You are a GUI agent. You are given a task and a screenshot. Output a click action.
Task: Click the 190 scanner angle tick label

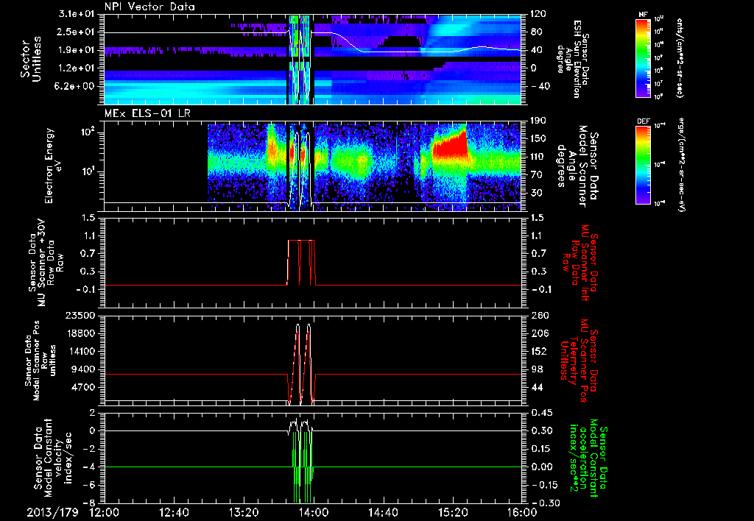pyautogui.click(x=538, y=121)
